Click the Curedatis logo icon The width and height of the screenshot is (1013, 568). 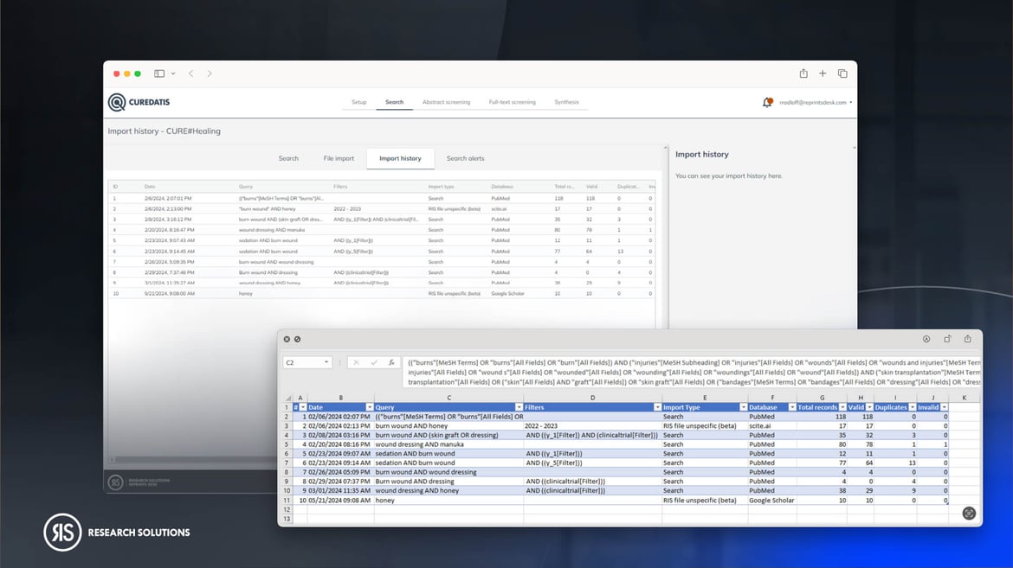coord(117,102)
